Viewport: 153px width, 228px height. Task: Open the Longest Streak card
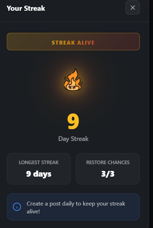(x=39, y=169)
